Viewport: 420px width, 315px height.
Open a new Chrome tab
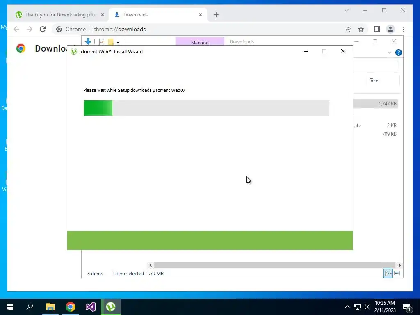(216, 15)
